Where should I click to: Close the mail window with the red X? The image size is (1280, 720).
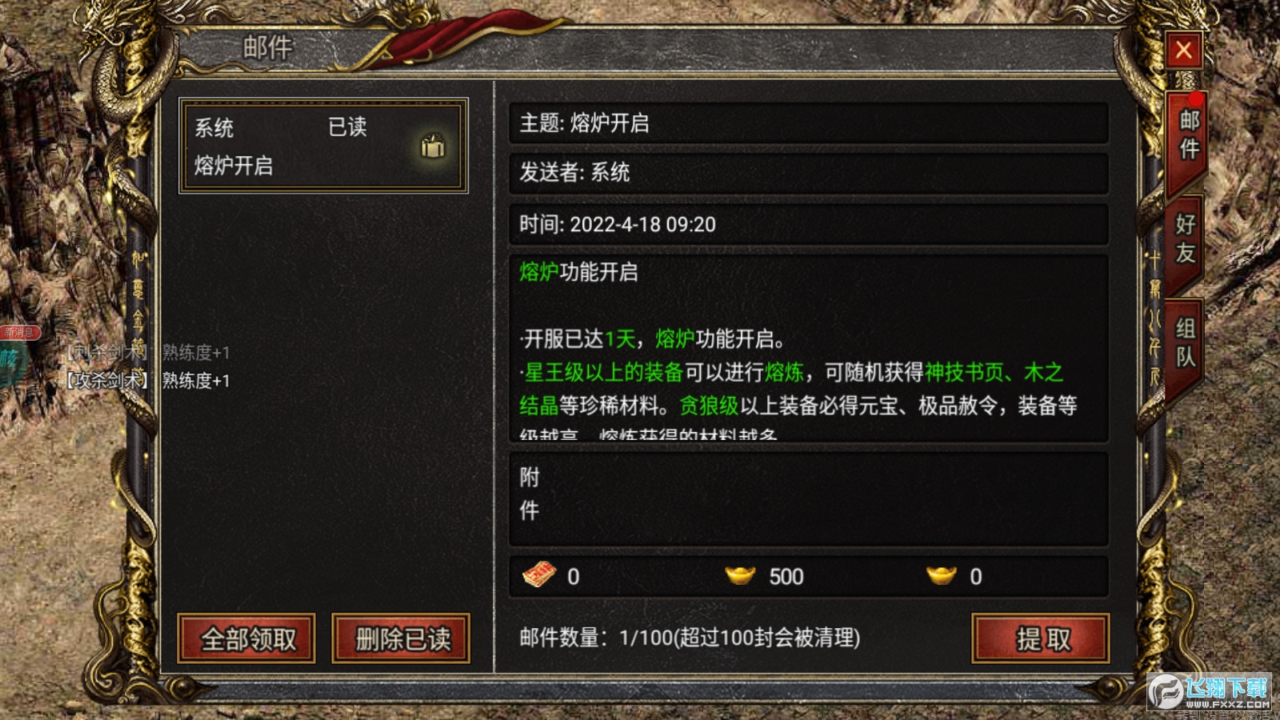click(x=1183, y=50)
